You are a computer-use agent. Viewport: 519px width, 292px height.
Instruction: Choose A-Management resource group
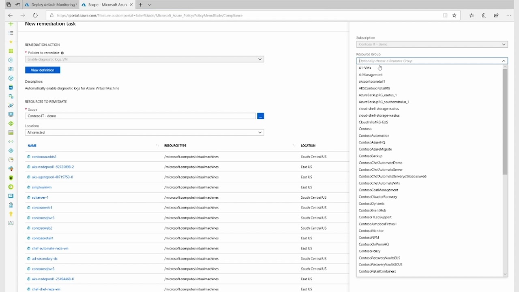point(371,75)
